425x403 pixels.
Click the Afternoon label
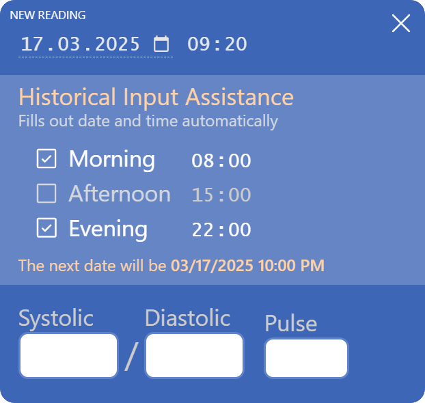tap(120, 195)
